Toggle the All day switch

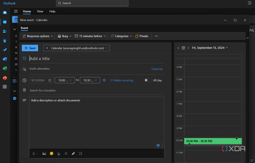pyautogui.click(x=148, y=80)
